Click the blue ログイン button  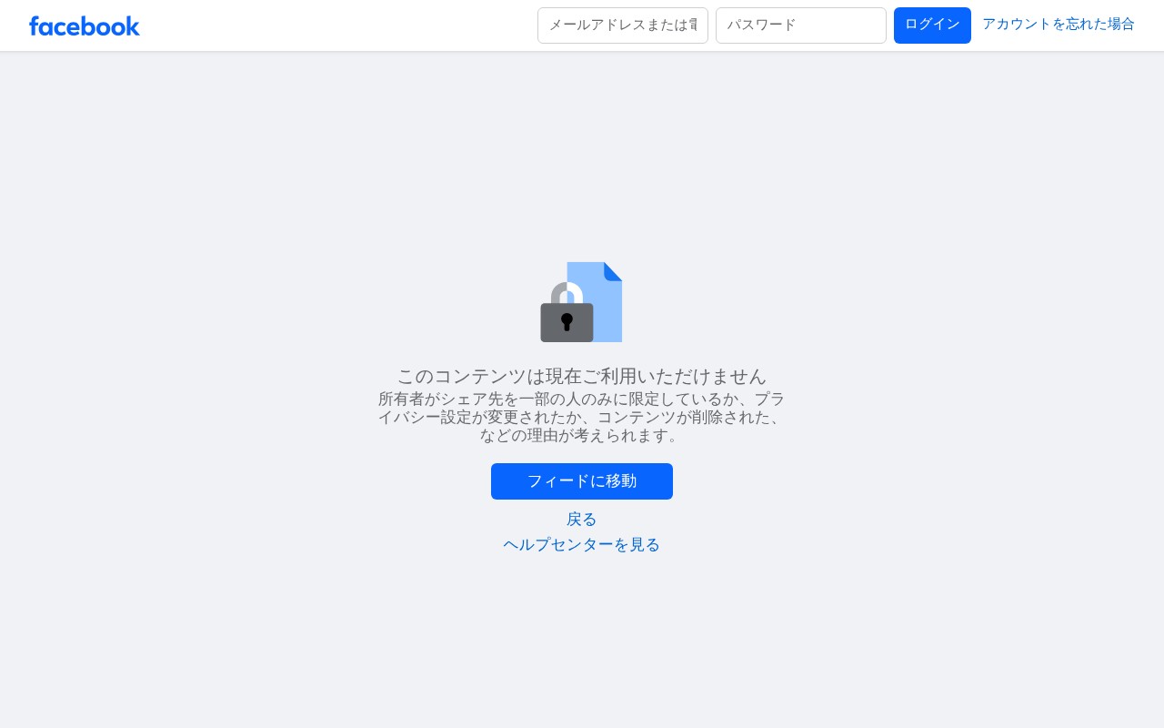tap(932, 25)
